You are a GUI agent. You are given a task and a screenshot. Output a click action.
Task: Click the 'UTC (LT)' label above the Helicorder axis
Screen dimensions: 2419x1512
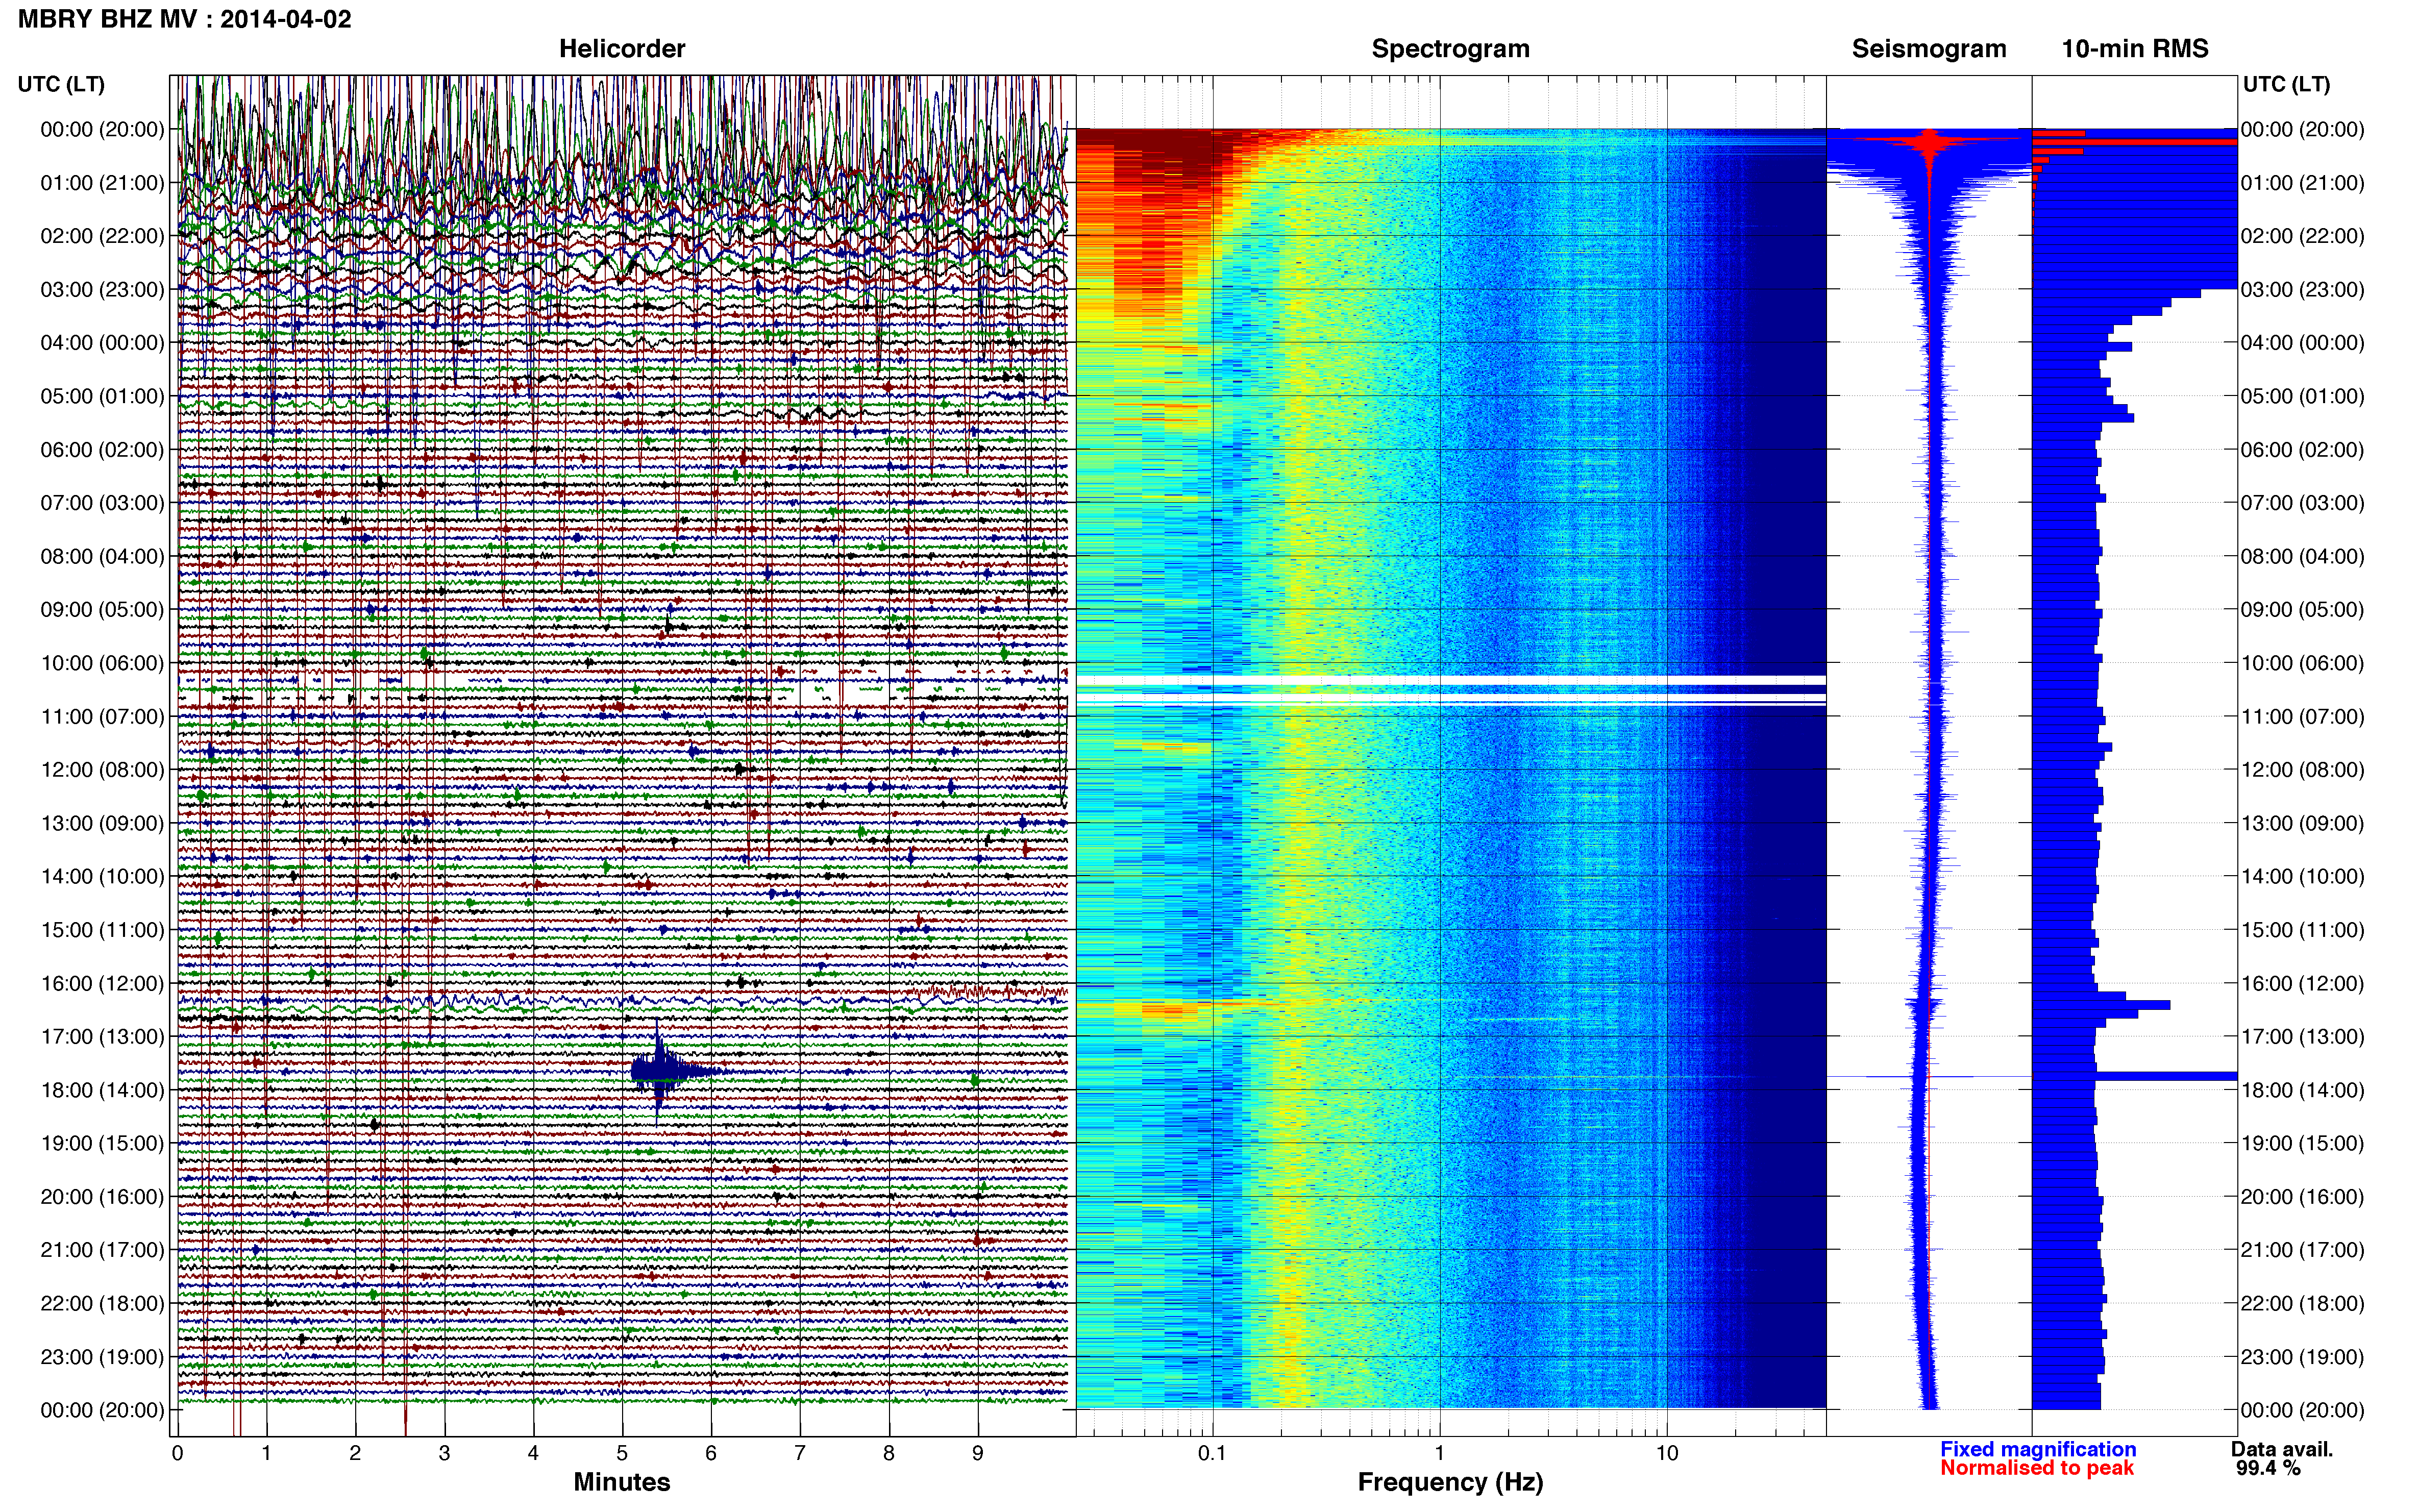coord(61,84)
